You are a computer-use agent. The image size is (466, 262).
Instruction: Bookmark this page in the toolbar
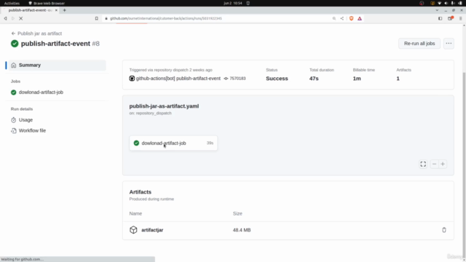(x=97, y=18)
